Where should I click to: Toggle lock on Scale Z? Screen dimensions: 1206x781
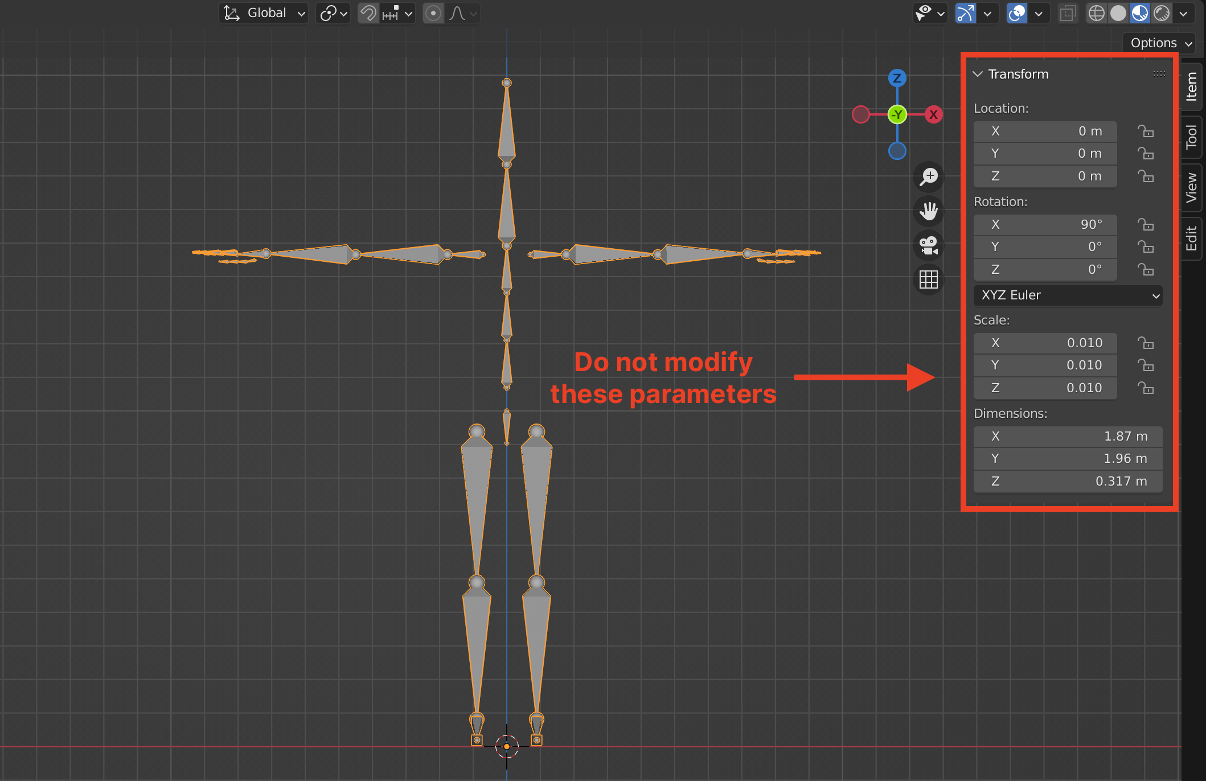[x=1145, y=388]
